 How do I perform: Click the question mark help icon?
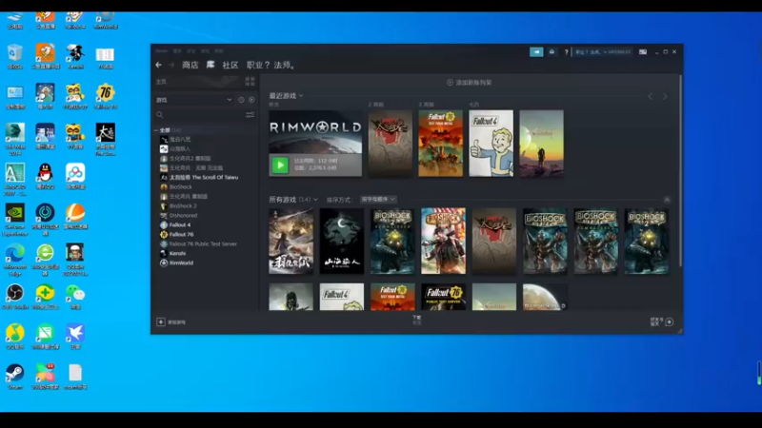[x=566, y=52]
